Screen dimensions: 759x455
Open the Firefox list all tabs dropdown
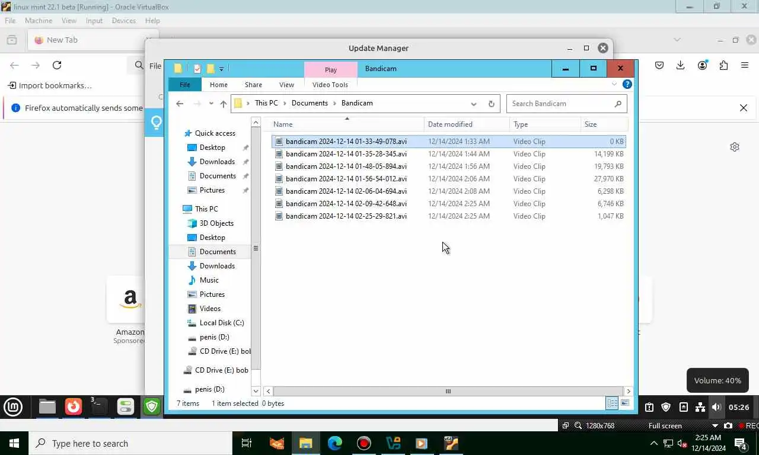tap(677, 40)
